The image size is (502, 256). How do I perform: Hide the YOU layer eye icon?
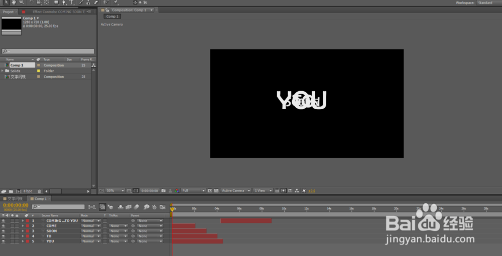pyautogui.click(x=4, y=241)
